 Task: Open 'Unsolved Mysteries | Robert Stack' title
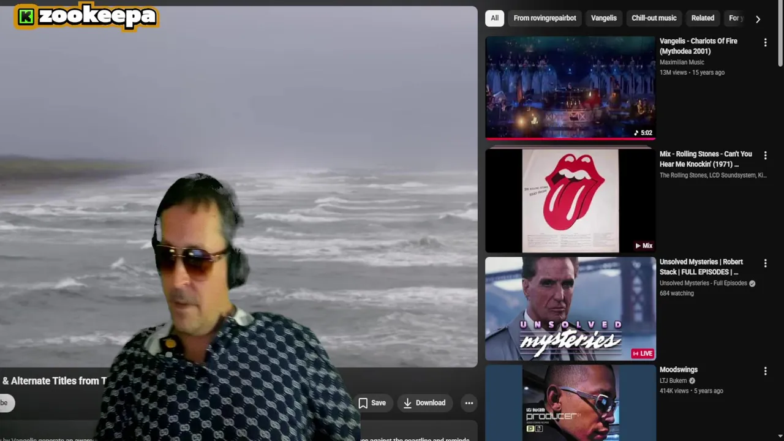point(701,267)
